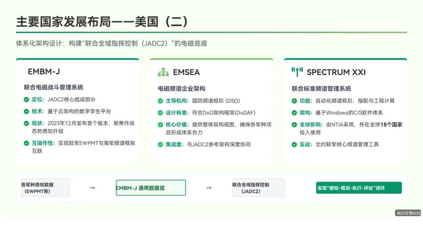423x238 pixels.
Task: Click arrow before 联合全域指挥控制 box
Action: click(x=209, y=188)
